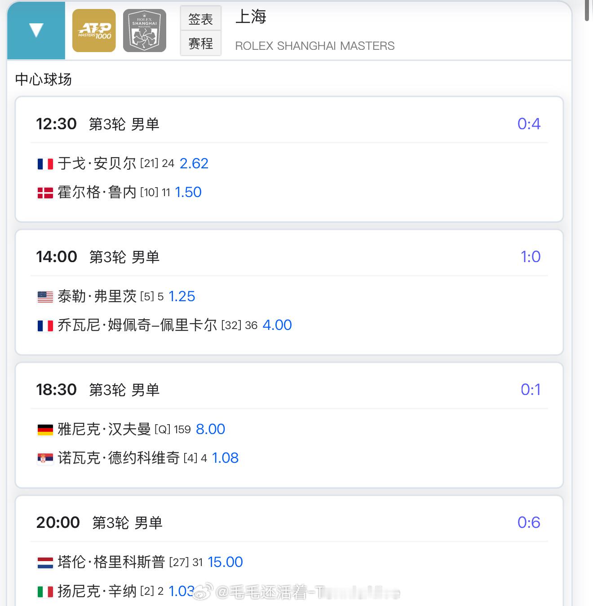Click the German flag beside 雅尼克·汉夫曼
Viewport: 593px width, 606px height.
pos(45,430)
